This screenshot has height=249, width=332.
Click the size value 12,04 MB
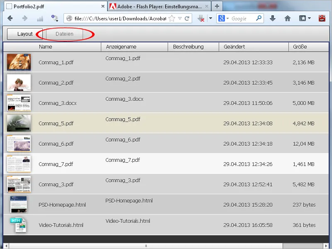(x=304, y=144)
